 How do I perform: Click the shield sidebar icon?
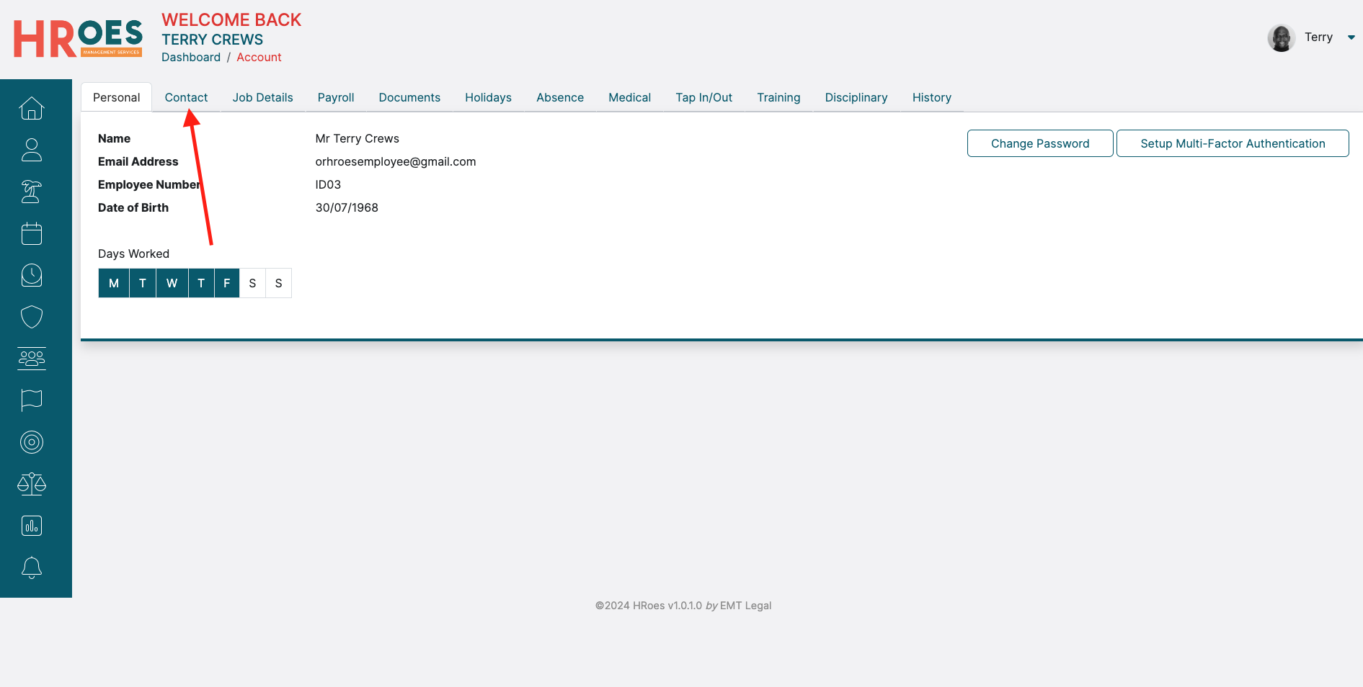(32, 317)
